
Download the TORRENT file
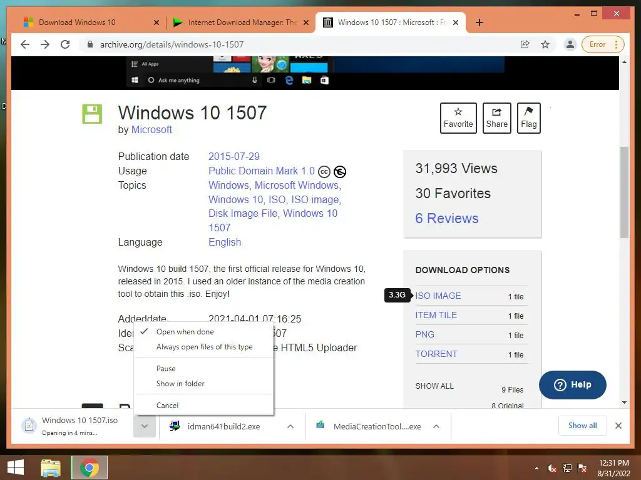(436, 354)
